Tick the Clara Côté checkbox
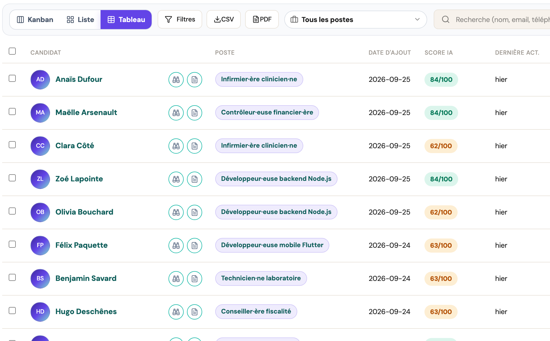550x341 pixels. pos(12,145)
